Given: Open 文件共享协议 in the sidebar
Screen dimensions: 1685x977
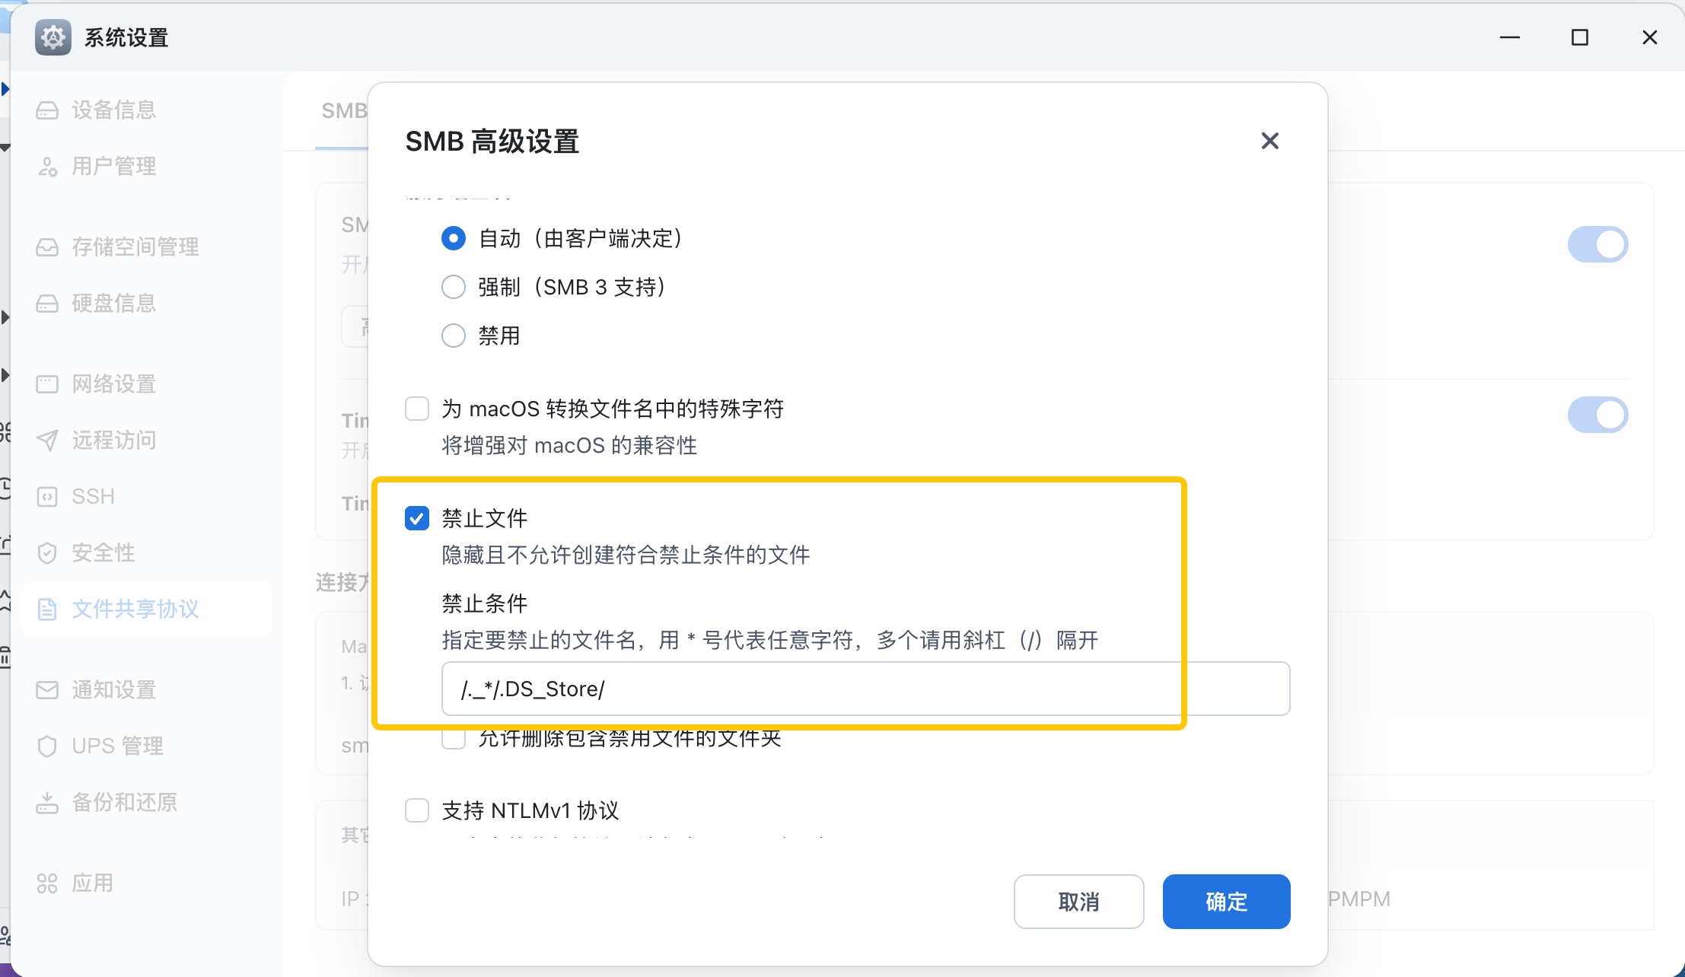Looking at the screenshot, I should (135, 609).
